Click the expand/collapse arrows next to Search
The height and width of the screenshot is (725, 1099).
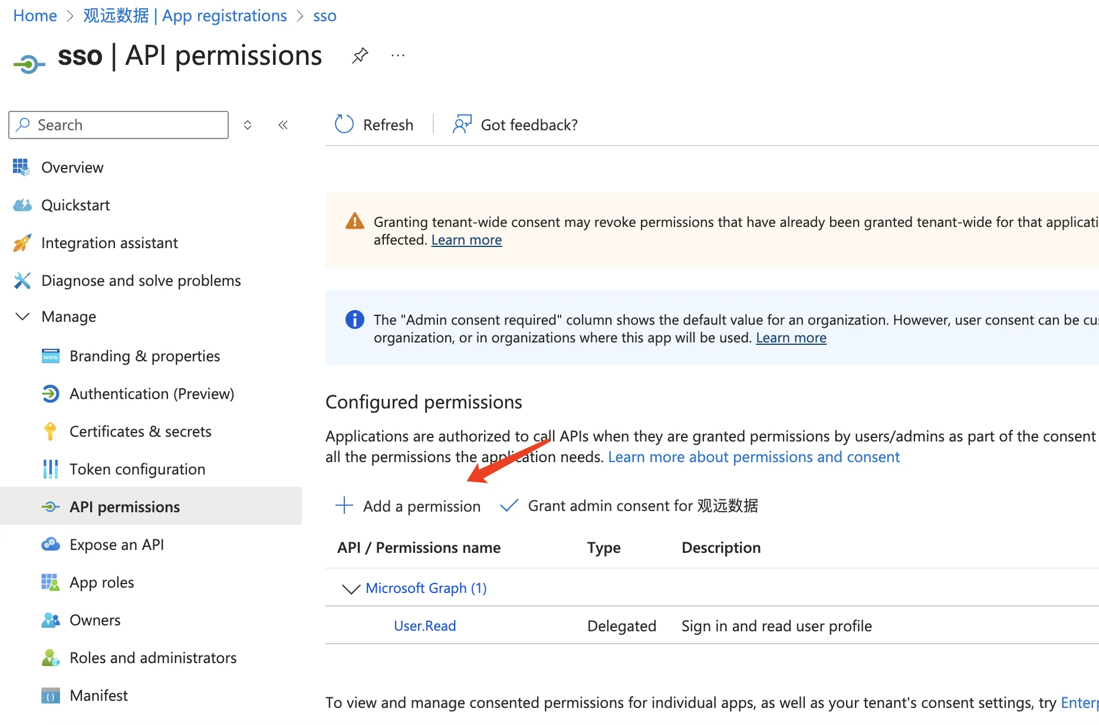pyautogui.click(x=248, y=125)
